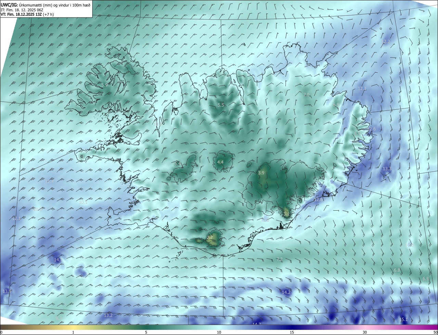Click the 15.1 value label

point(404,319)
